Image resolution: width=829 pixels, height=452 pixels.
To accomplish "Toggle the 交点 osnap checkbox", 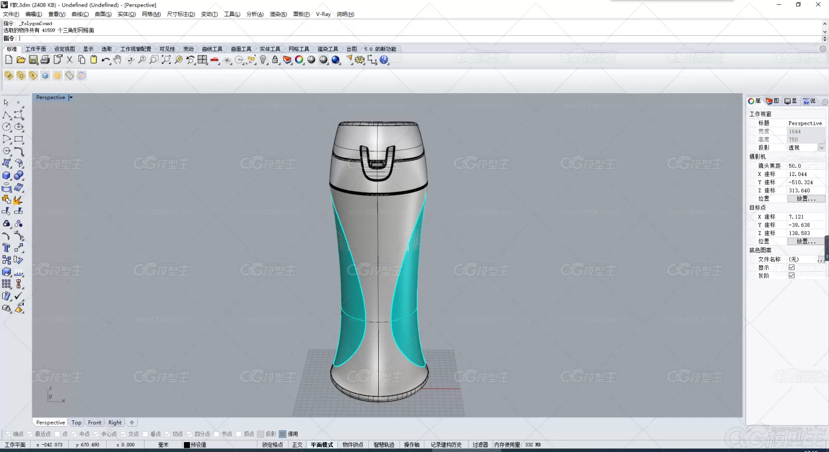I will pyautogui.click(x=123, y=434).
